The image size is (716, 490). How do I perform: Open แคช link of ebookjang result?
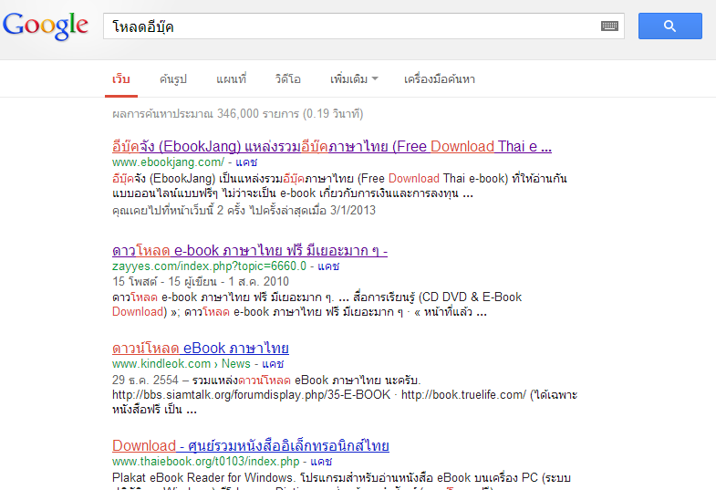pyautogui.click(x=246, y=162)
